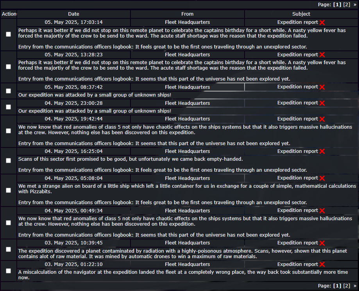This screenshot has height=291, width=359.
Task: Click the Subject column header
Action: 301,14
